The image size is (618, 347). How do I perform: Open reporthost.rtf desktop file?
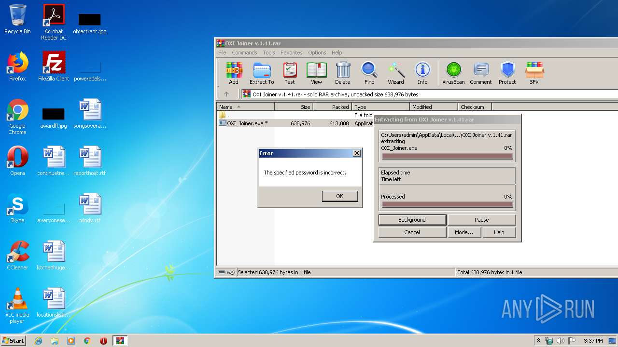click(90, 160)
